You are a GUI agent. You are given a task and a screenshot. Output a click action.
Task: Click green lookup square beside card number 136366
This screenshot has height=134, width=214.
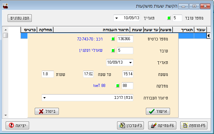pos(113,39)
